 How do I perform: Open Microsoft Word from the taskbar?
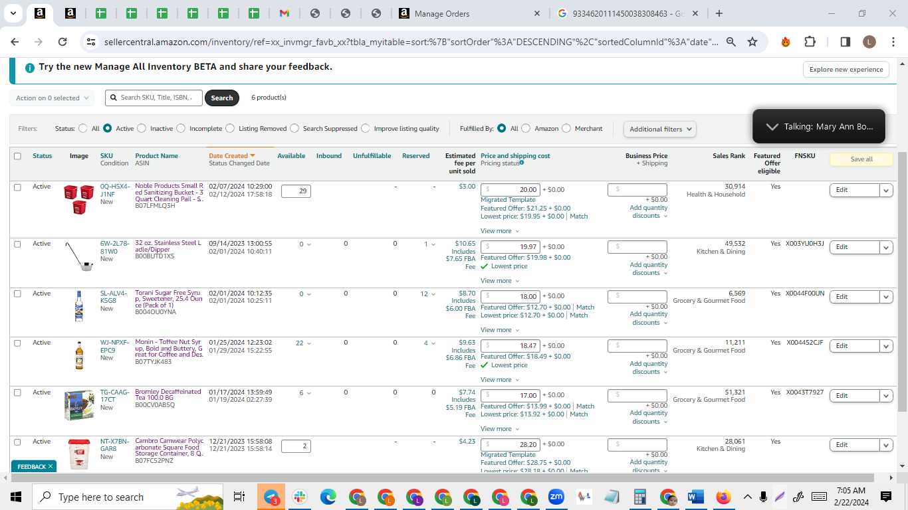point(696,497)
